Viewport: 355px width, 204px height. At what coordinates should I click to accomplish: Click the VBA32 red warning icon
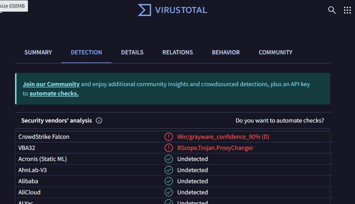[169, 148]
